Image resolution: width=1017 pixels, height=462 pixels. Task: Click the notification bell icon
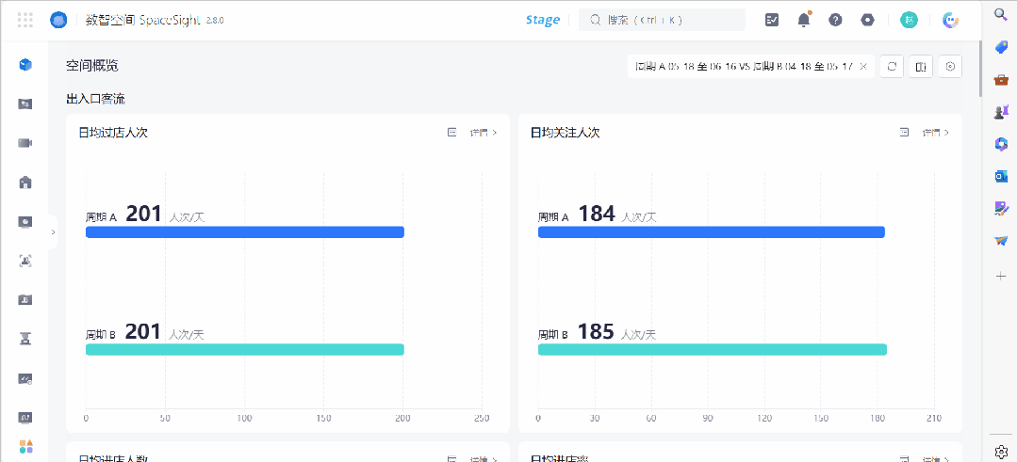[x=804, y=20]
